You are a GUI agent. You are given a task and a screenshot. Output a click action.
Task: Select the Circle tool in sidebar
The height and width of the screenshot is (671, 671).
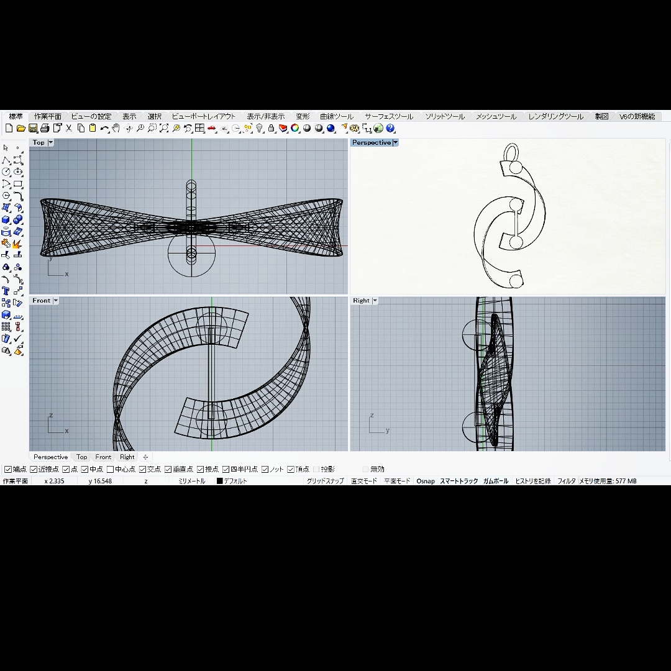(6, 172)
